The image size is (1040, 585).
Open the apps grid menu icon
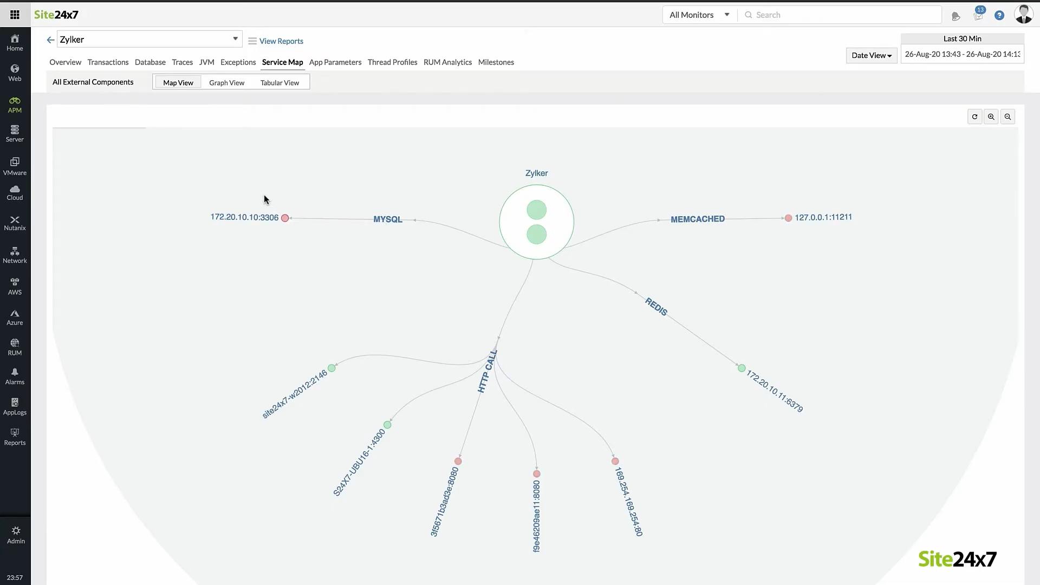click(15, 15)
